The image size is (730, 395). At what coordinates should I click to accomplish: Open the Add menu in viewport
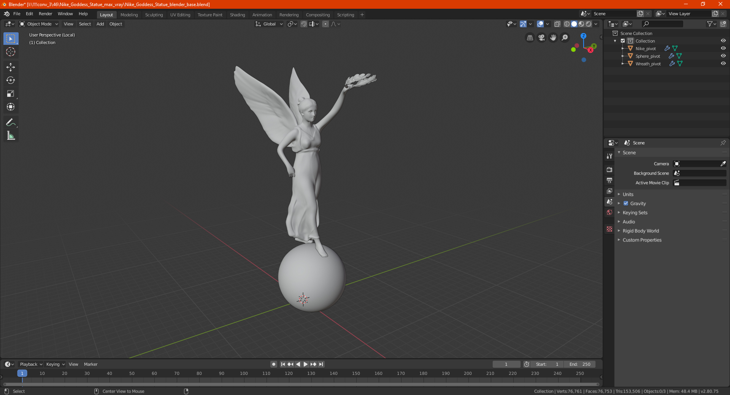tap(100, 24)
